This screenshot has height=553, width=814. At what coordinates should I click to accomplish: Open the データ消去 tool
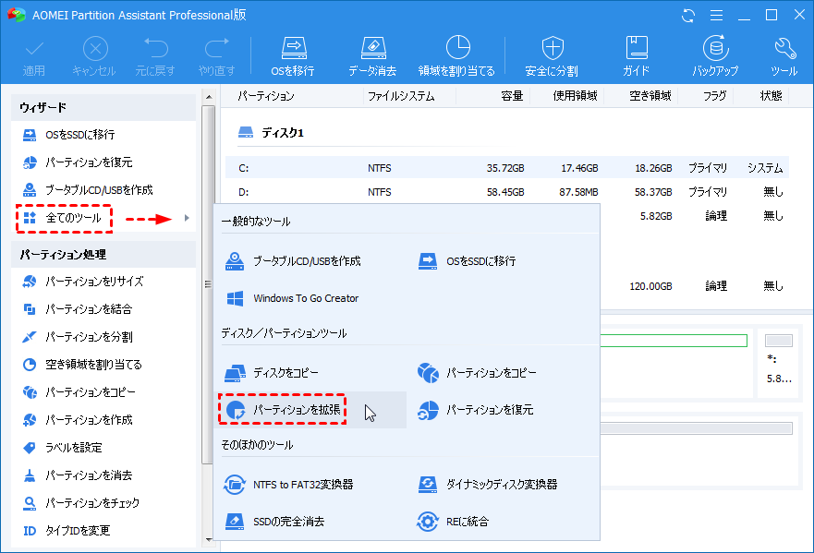click(372, 56)
